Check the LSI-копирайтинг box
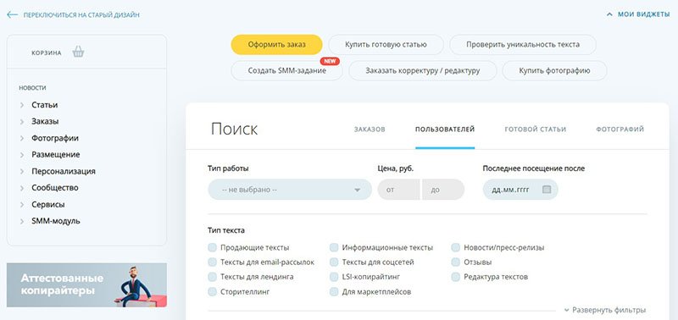 (x=334, y=277)
